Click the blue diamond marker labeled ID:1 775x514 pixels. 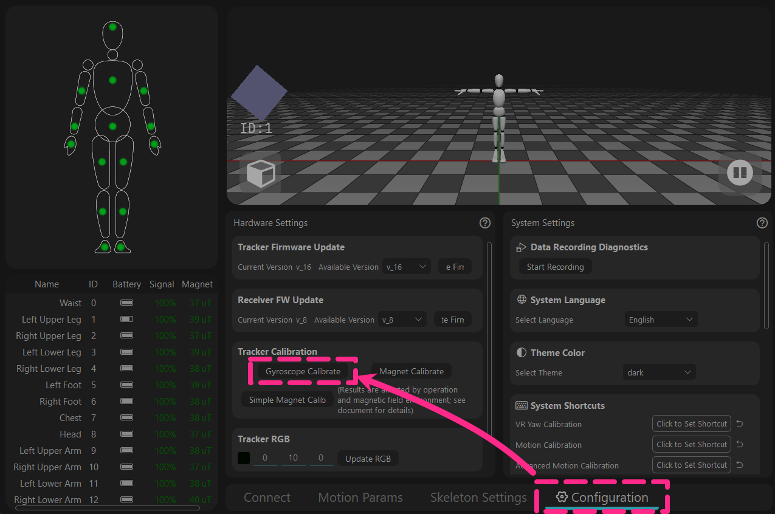coord(259,93)
